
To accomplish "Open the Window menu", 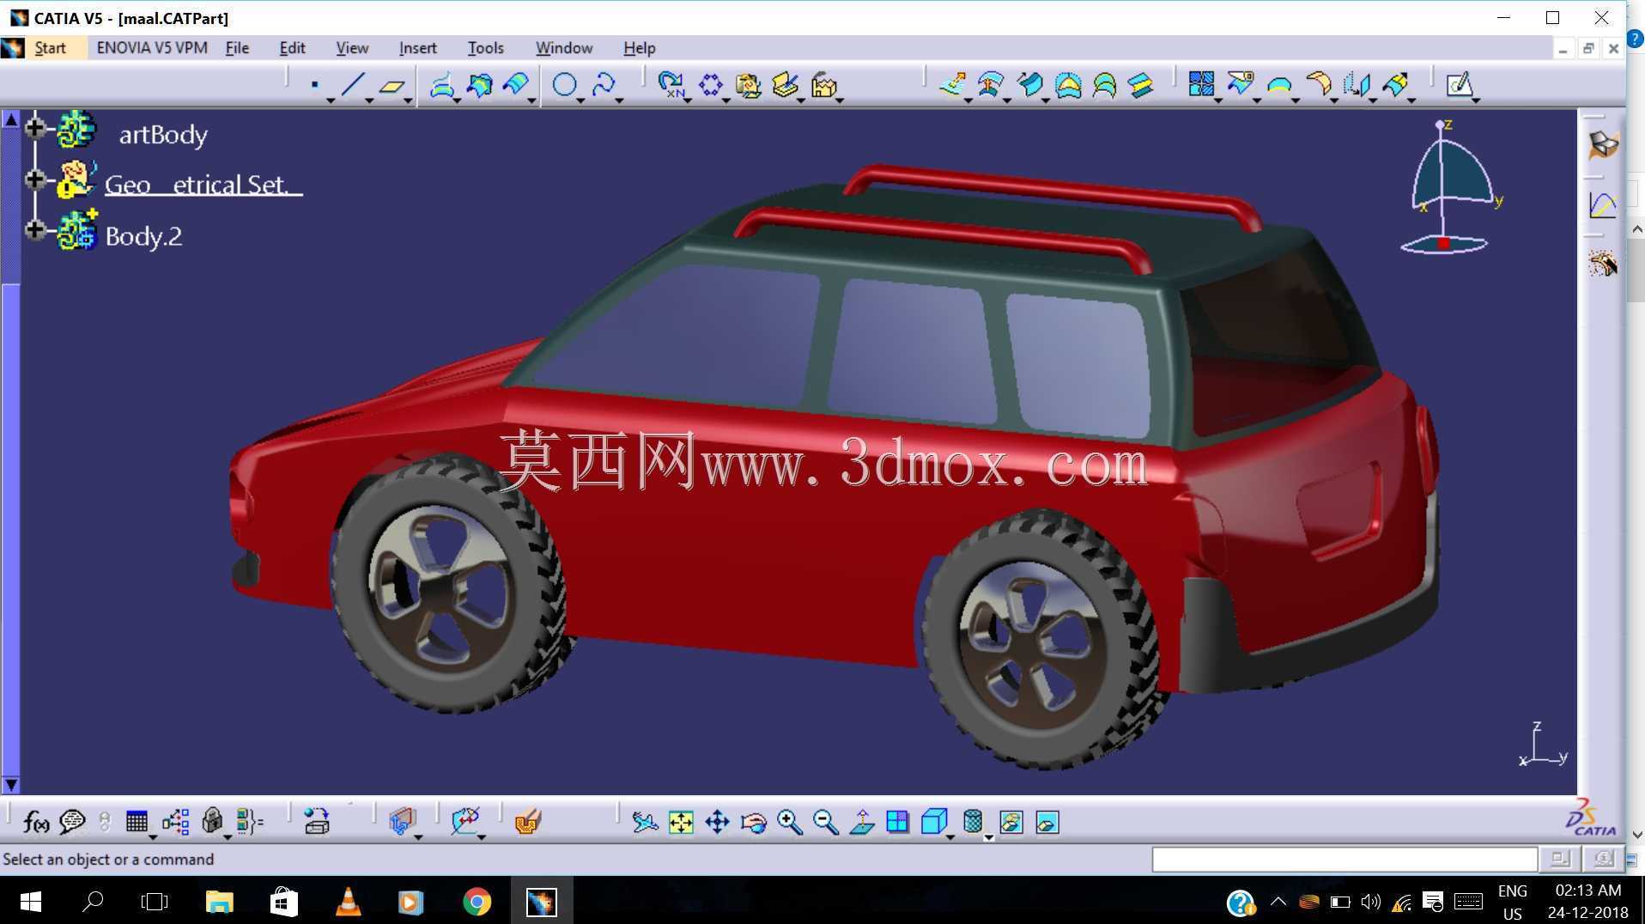I will [x=564, y=48].
